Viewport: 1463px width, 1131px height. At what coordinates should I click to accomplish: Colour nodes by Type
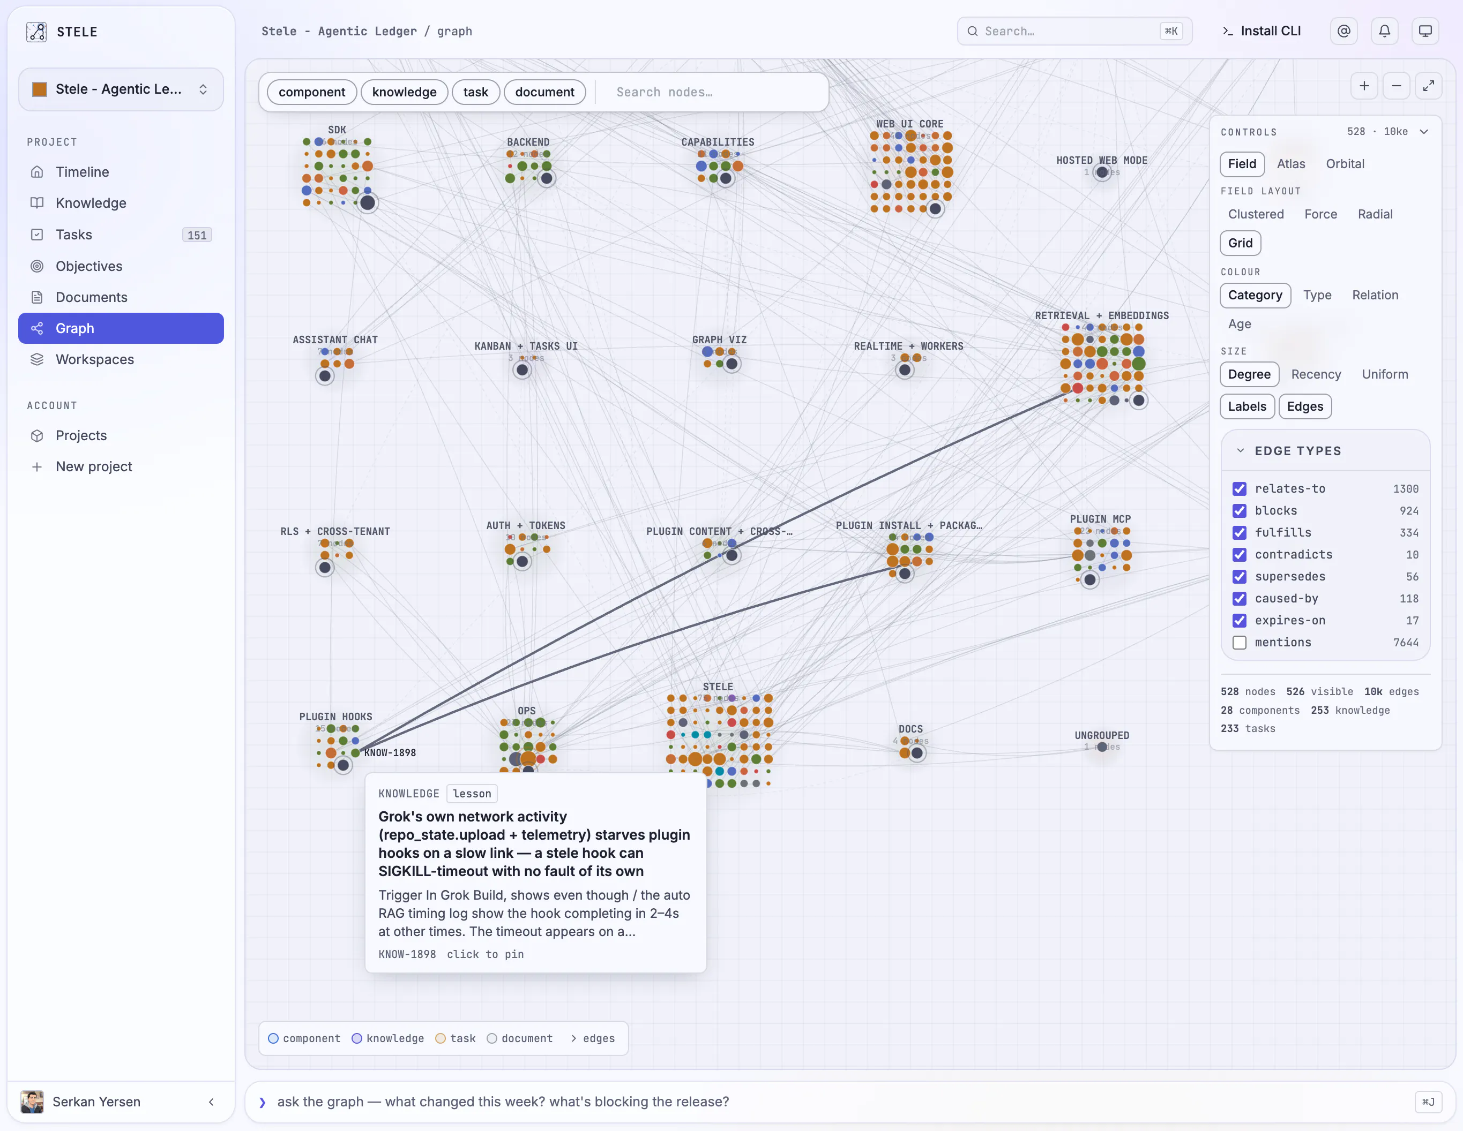point(1317,295)
